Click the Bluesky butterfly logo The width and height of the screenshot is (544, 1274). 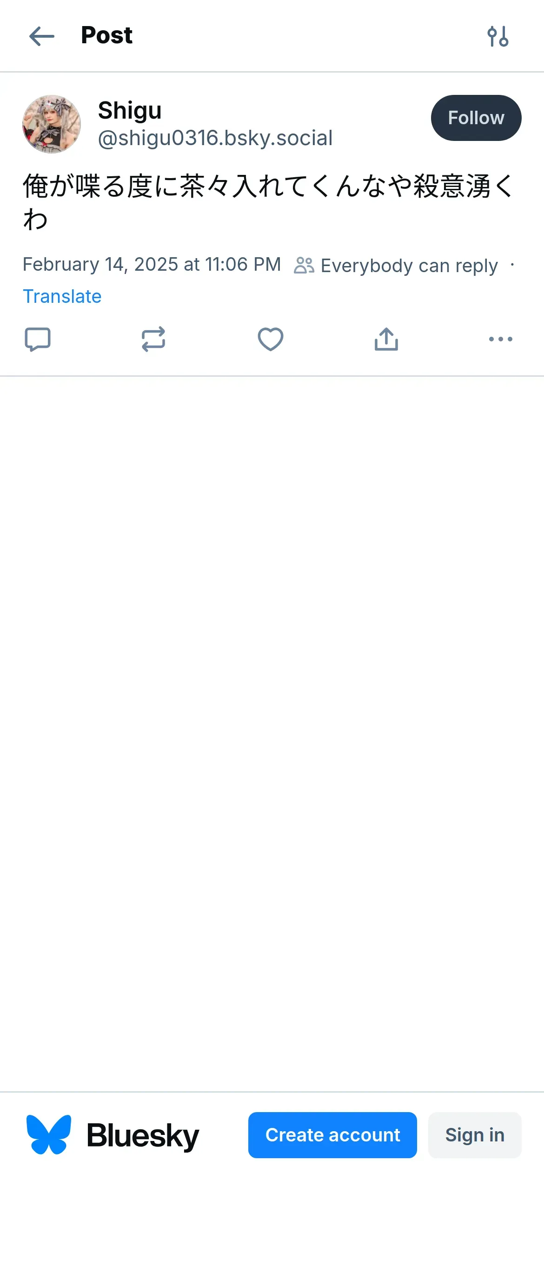[x=49, y=1134]
